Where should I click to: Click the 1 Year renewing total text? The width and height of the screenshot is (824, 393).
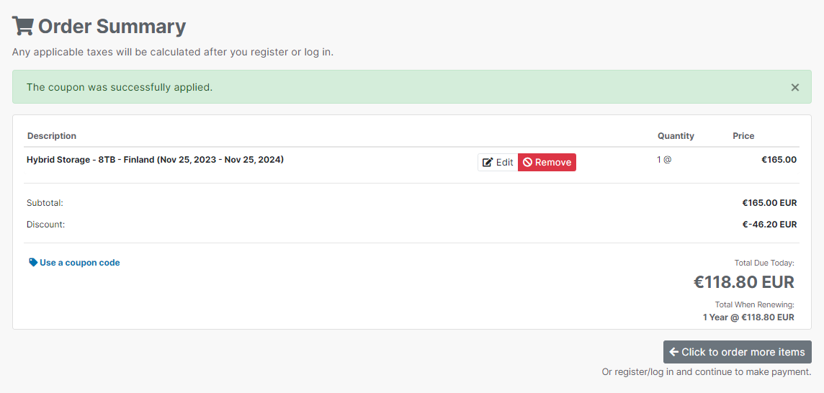pos(748,317)
